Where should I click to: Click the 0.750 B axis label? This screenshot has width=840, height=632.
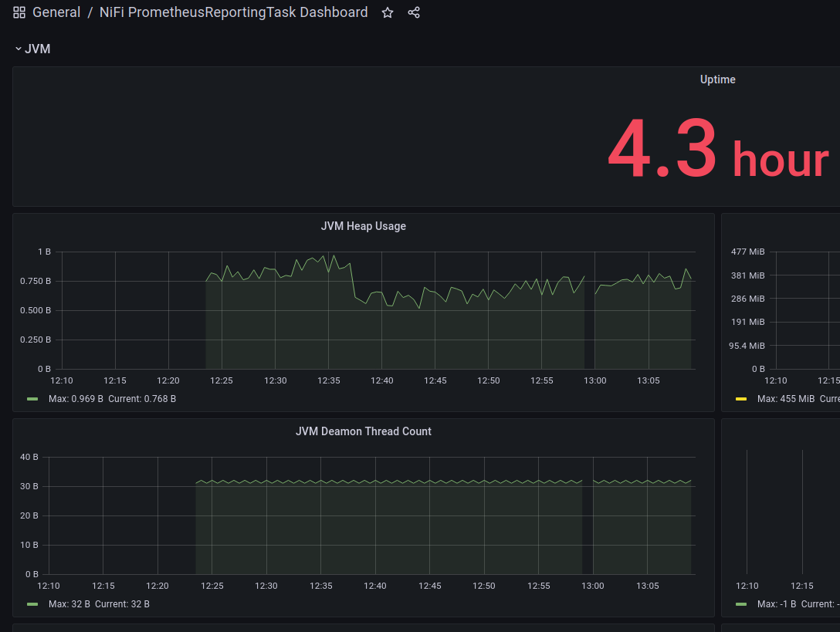point(36,281)
